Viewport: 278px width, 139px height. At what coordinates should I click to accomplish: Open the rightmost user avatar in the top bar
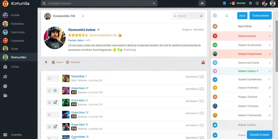pos(273,3)
